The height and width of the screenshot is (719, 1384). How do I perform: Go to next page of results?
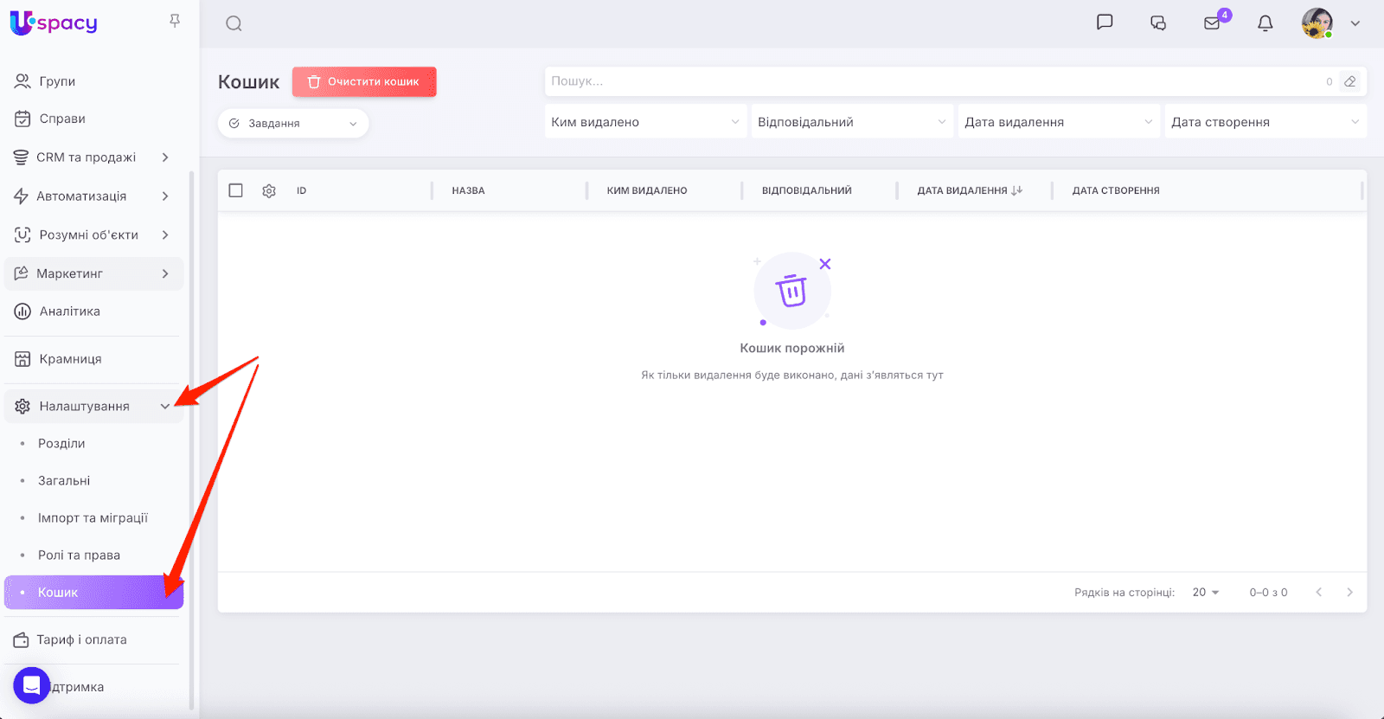pyautogui.click(x=1349, y=593)
